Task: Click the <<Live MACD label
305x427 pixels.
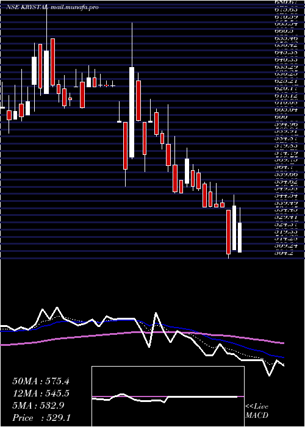Action: pos(257,411)
